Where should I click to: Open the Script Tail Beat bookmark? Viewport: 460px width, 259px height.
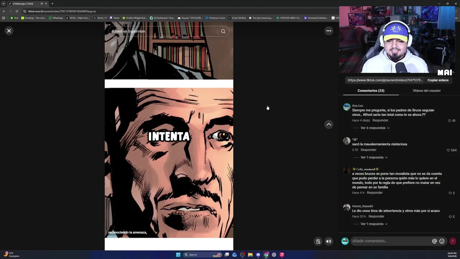pyautogui.click(x=237, y=18)
